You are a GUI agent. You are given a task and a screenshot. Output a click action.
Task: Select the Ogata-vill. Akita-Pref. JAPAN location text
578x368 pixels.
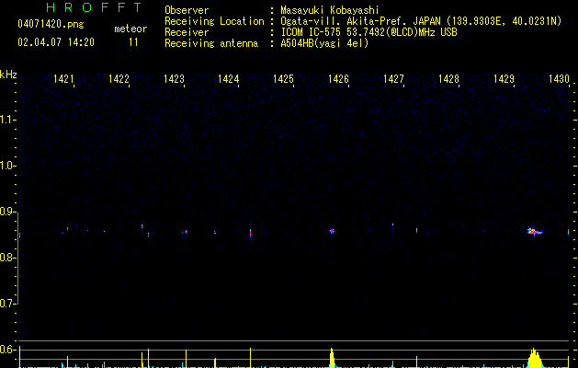pos(421,21)
